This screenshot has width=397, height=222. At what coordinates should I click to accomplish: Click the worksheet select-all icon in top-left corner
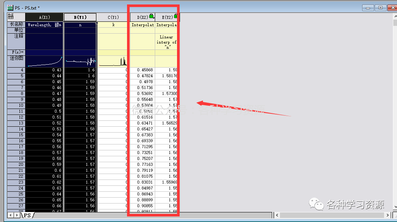[11, 17]
